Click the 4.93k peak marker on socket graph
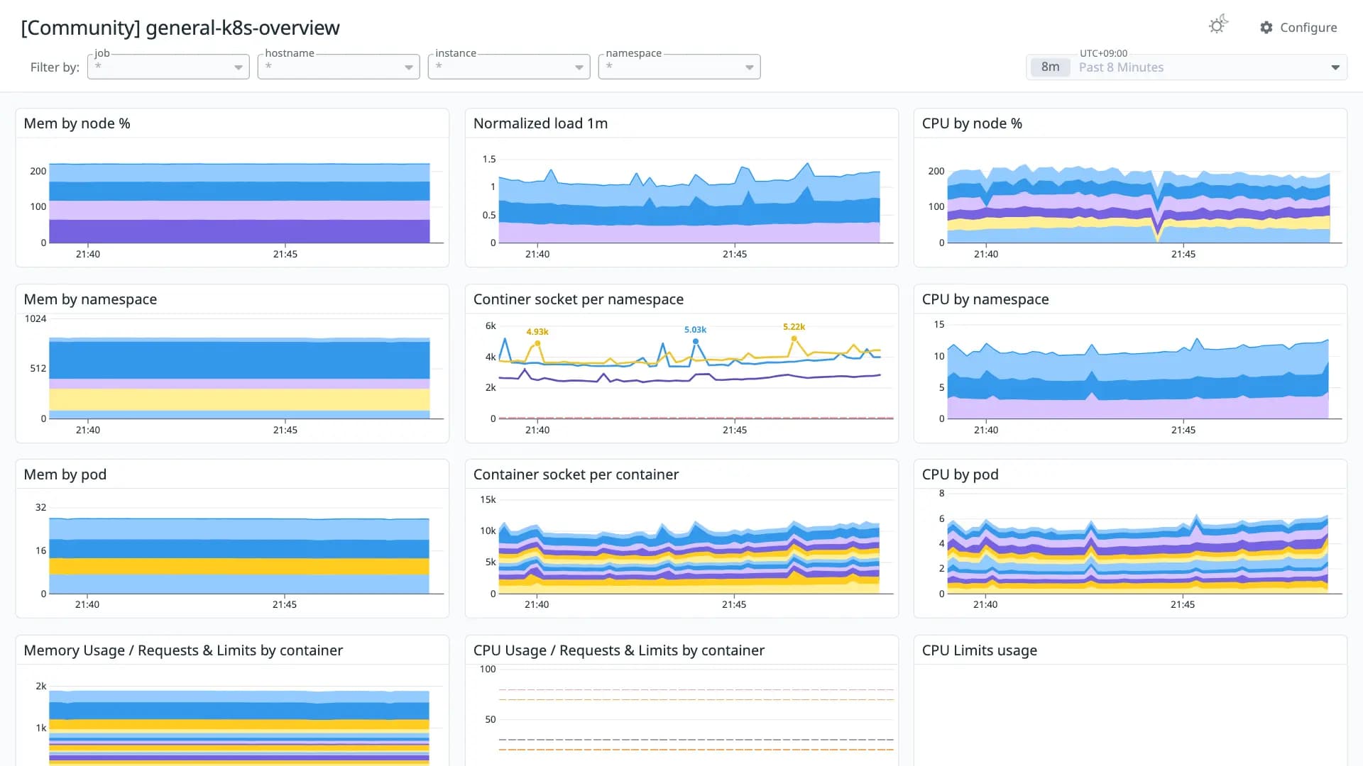 point(537,343)
